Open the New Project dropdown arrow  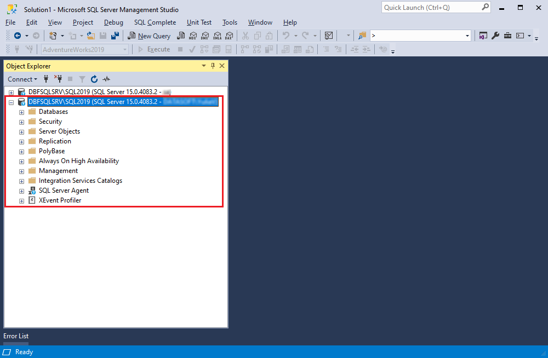click(x=62, y=36)
